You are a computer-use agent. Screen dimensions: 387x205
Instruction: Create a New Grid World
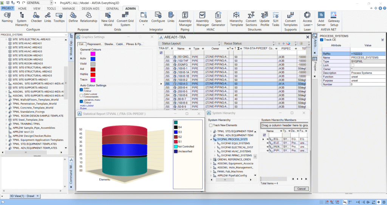pos(108,20)
